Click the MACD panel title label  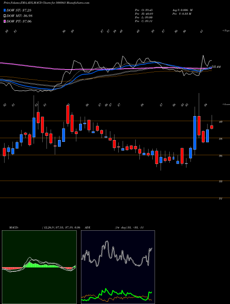click(x=13, y=228)
